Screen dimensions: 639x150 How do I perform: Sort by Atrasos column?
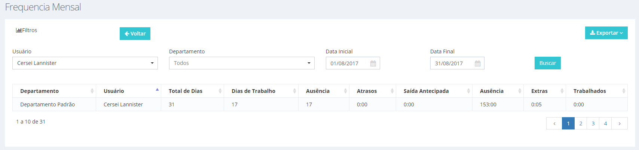(373, 91)
